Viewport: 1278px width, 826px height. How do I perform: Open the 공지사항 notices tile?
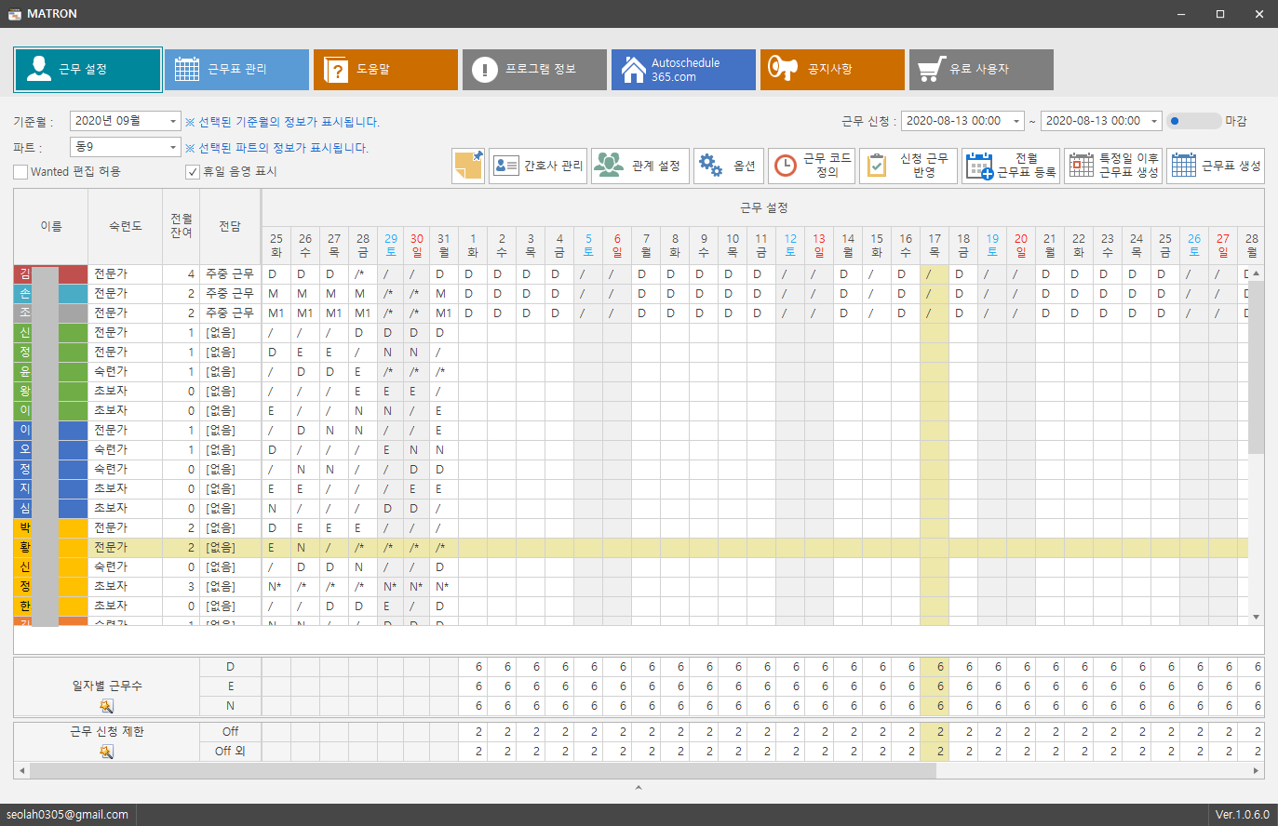[x=832, y=70]
